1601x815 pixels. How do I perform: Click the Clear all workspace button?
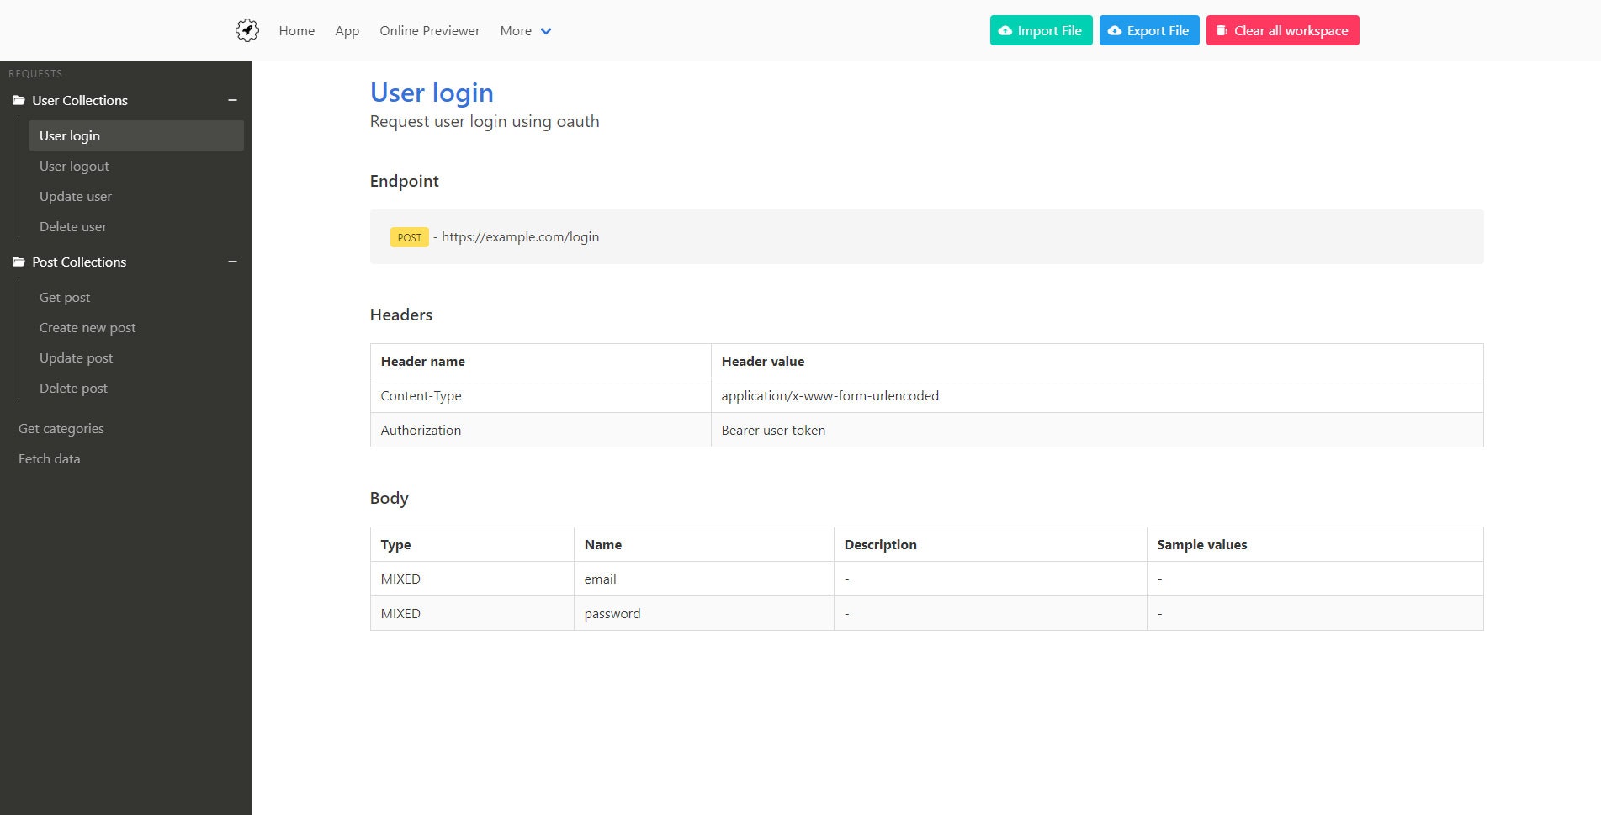coord(1282,30)
